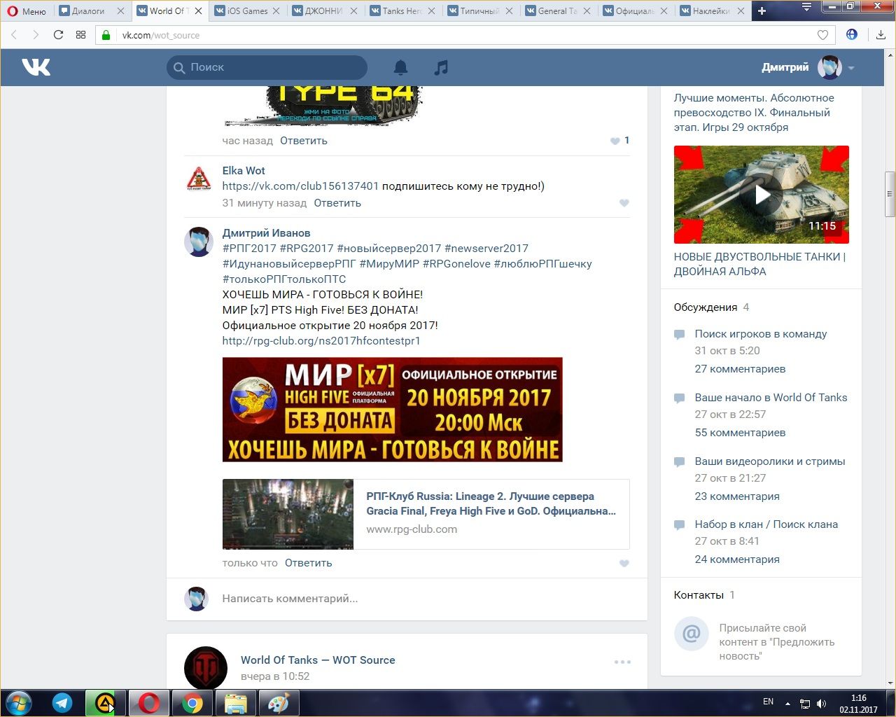Go back with browser back arrow
This screenshot has height=717, width=896.
point(14,35)
